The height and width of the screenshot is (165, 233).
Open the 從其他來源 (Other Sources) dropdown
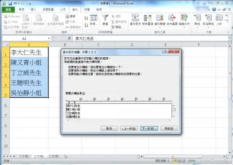click(x=25, y=21)
